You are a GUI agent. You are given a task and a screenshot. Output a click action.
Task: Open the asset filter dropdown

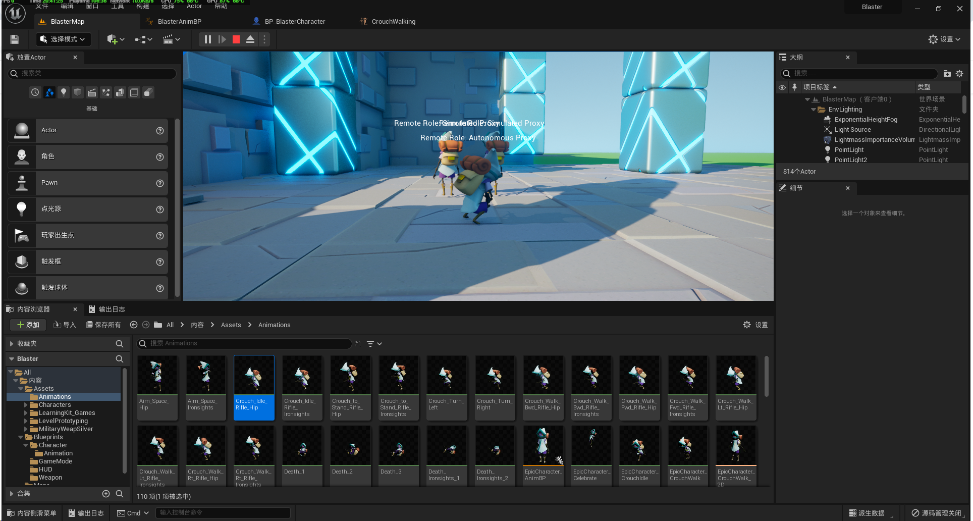[x=374, y=344]
